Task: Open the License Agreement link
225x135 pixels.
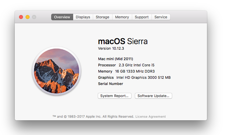Action: (x=151, y=117)
